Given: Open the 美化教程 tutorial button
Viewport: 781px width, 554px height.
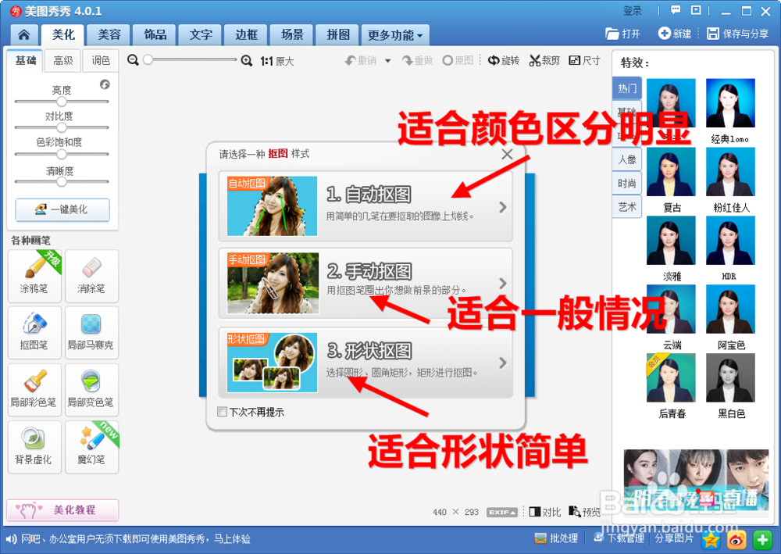Looking at the screenshot, I should point(62,509).
